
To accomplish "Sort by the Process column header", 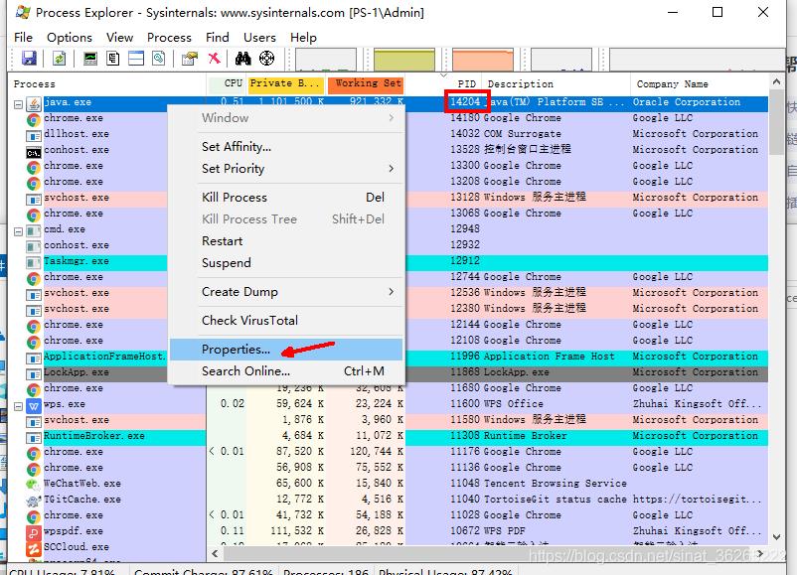I will pyautogui.click(x=106, y=84).
